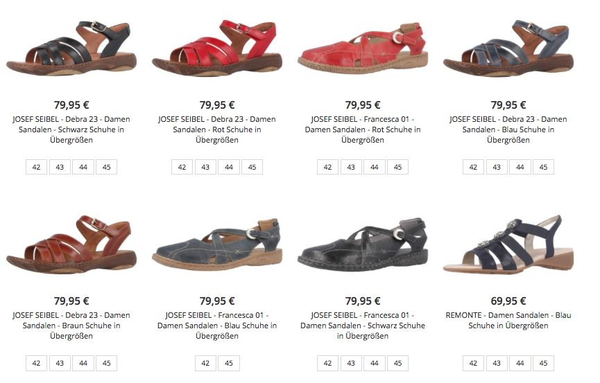This screenshot has height=383, width=600.
Task: Select size 43 for red Francesca 01
Action: [x=351, y=167]
